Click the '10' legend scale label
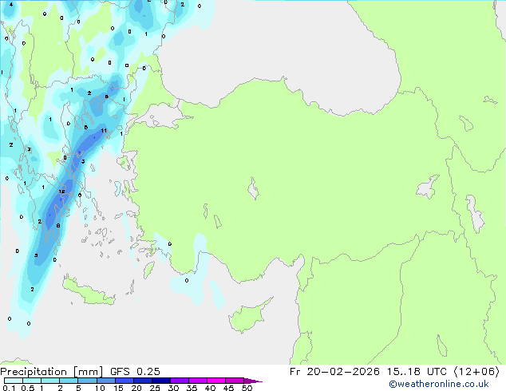Image resolution: width=506 pixels, height=391 pixels. pos(100,388)
